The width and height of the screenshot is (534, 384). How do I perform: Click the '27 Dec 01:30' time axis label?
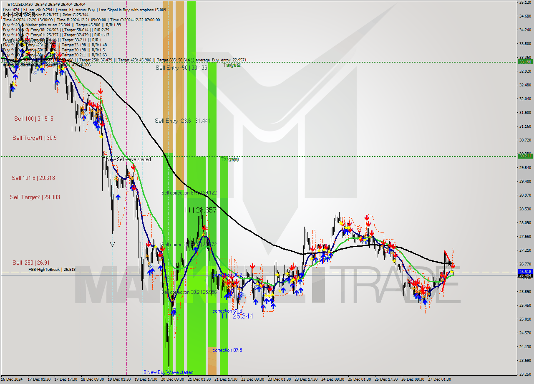click(439, 379)
